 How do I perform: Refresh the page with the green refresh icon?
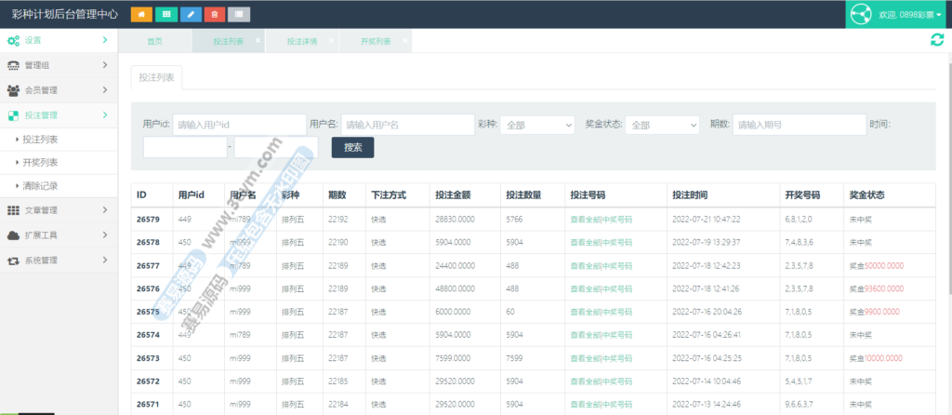tap(937, 39)
